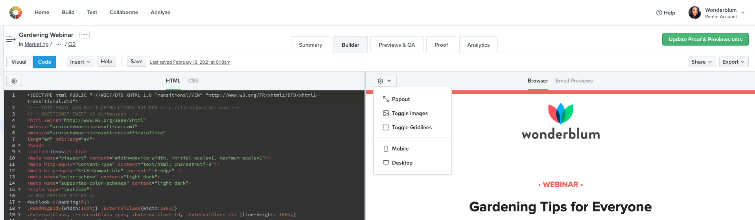The height and width of the screenshot is (220, 755).
Task: Click the Desktop monitor icon
Action: point(386,163)
